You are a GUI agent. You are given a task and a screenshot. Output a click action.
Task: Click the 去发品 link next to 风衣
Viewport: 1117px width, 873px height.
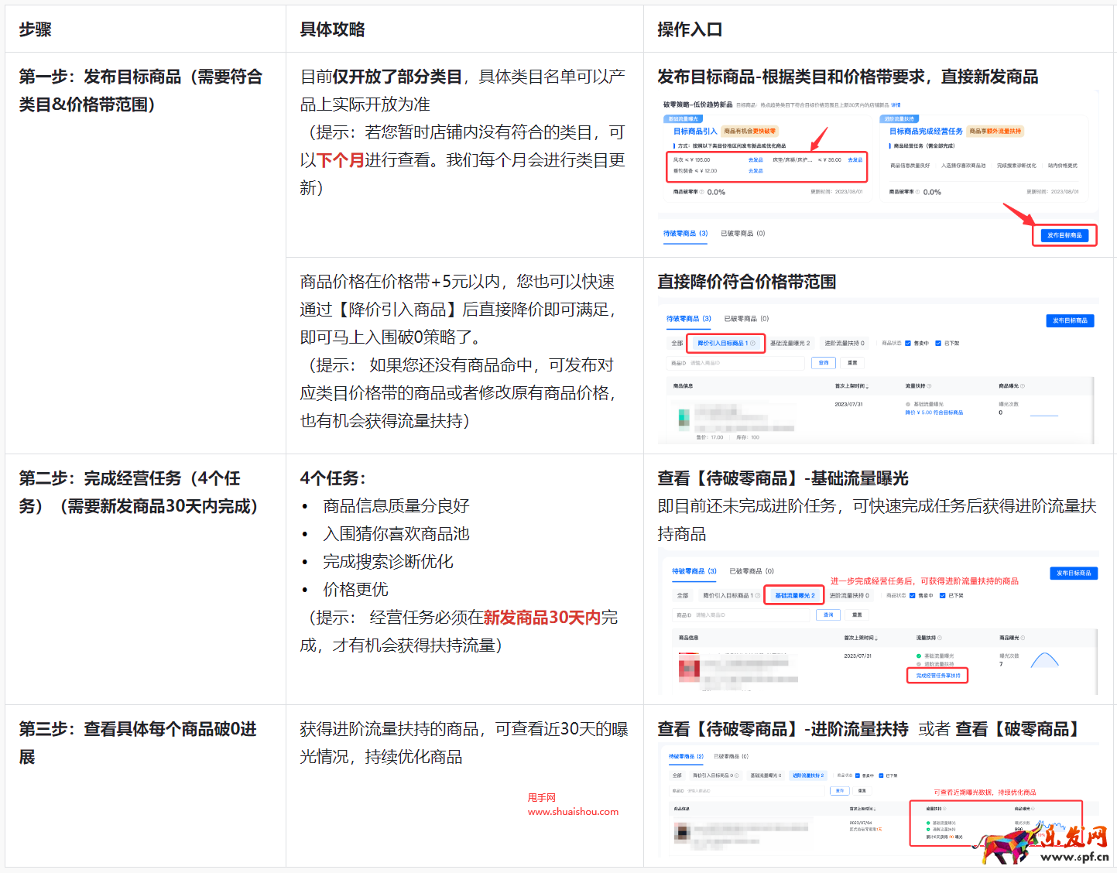click(x=756, y=161)
